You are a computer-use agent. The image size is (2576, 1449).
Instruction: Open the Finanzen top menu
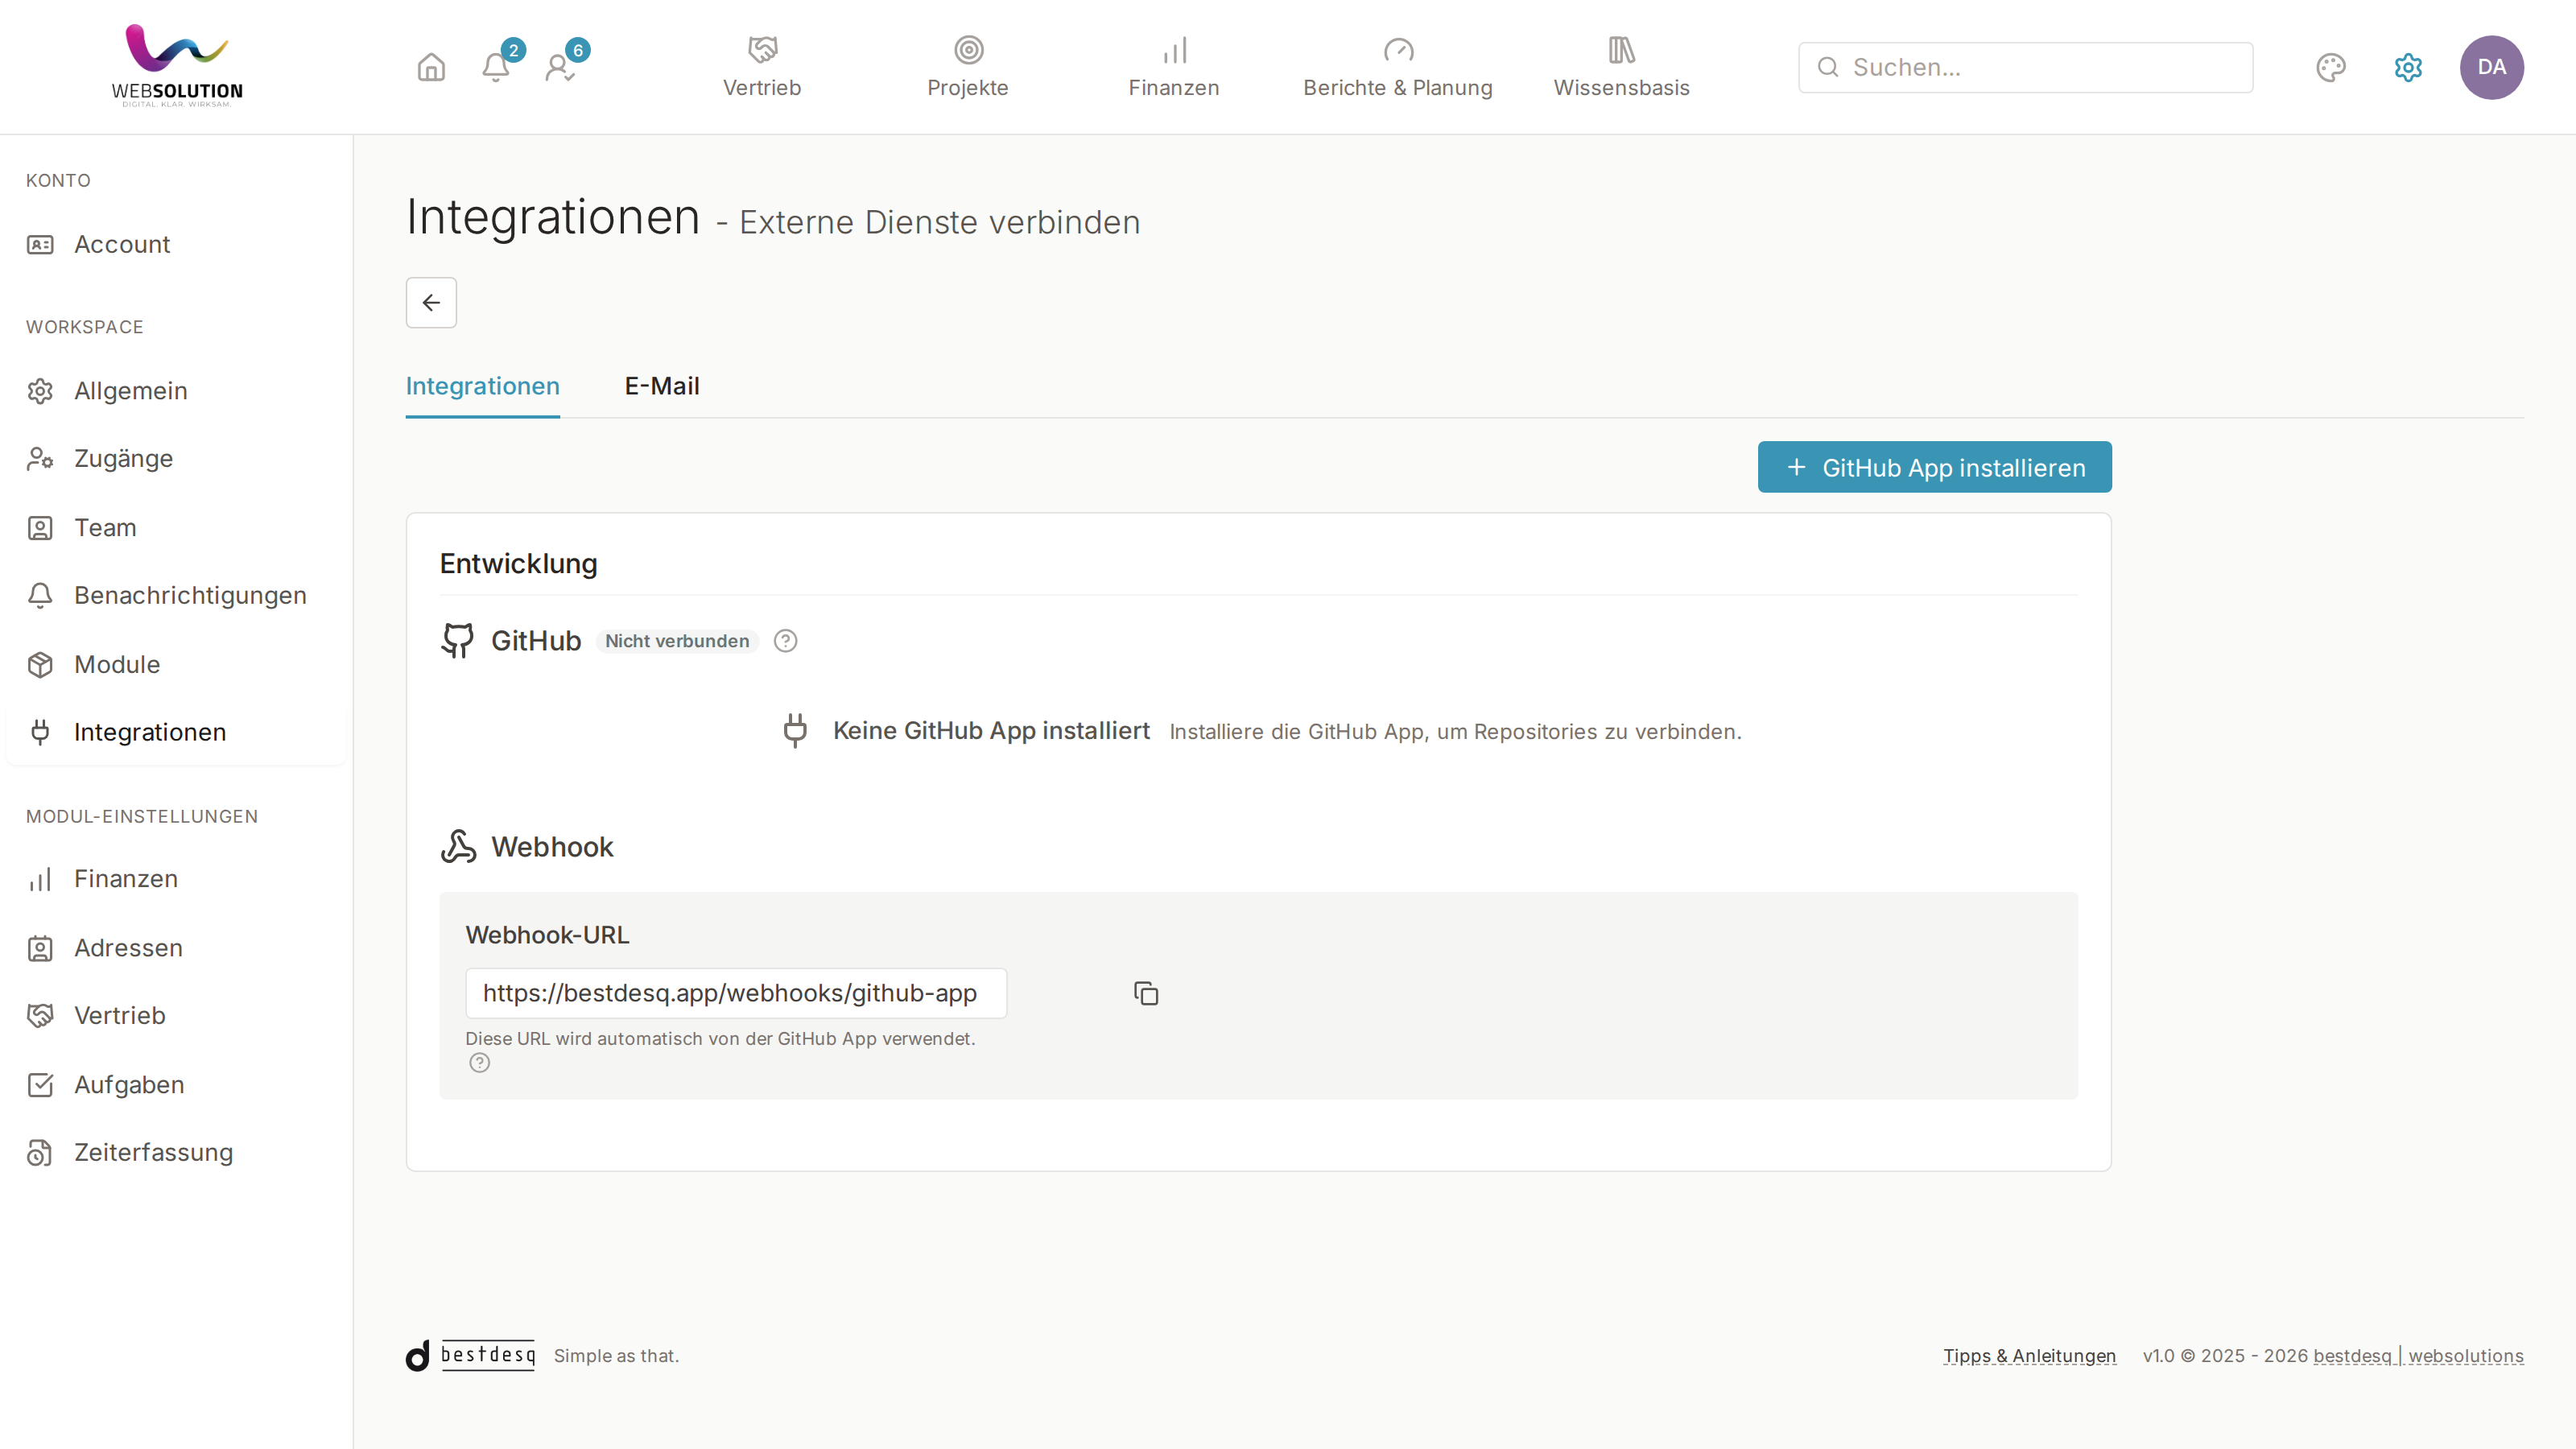tap(1174, 67)
